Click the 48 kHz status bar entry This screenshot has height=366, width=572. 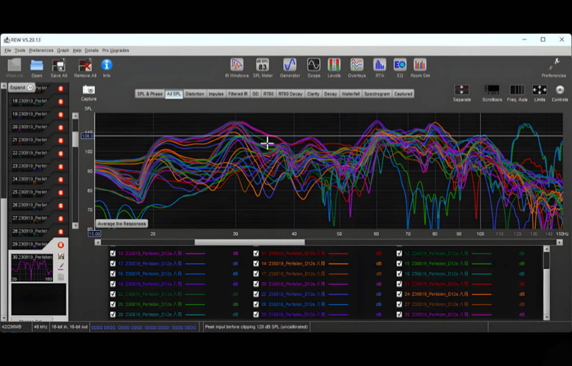[40, 327]
